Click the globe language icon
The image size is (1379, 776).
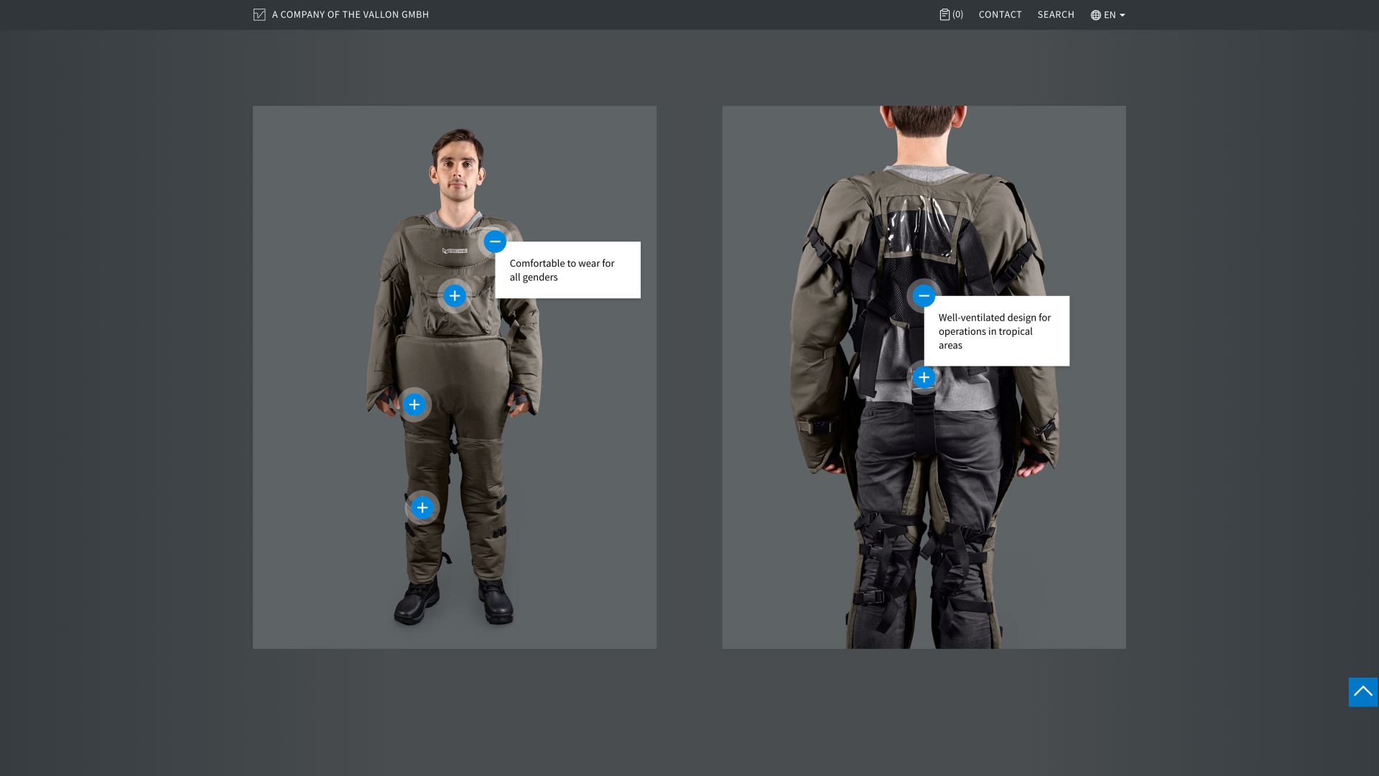tap(1095, 15)
